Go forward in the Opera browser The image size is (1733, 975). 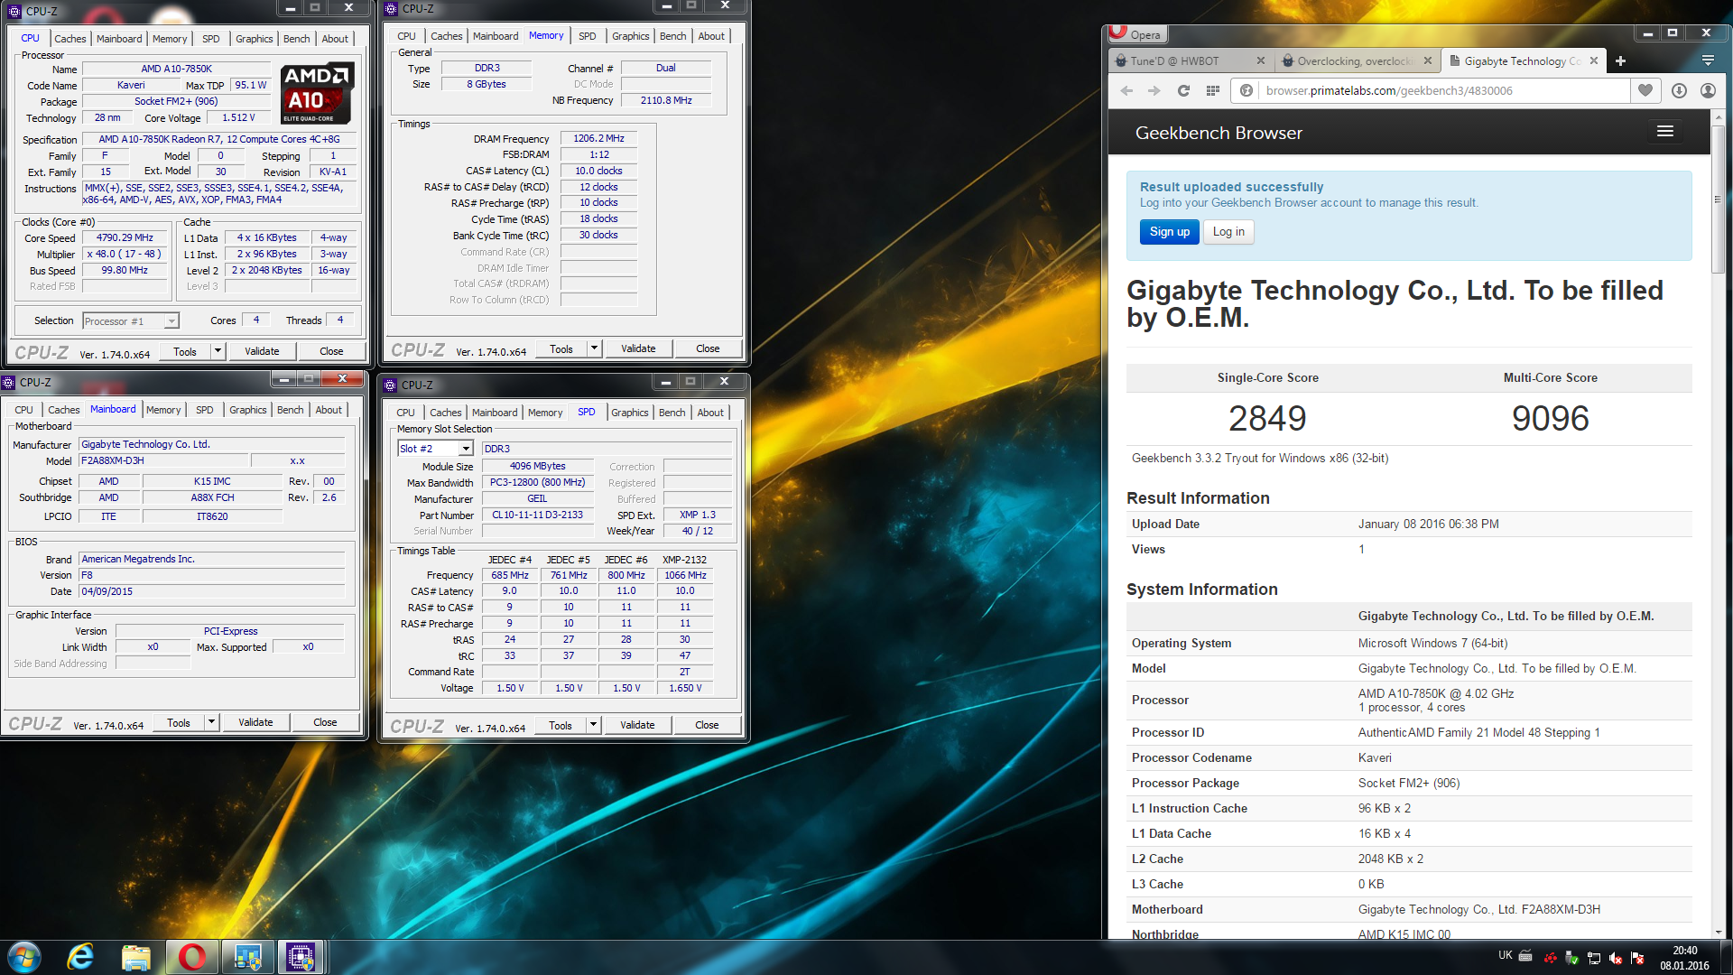coord(1154,90)
